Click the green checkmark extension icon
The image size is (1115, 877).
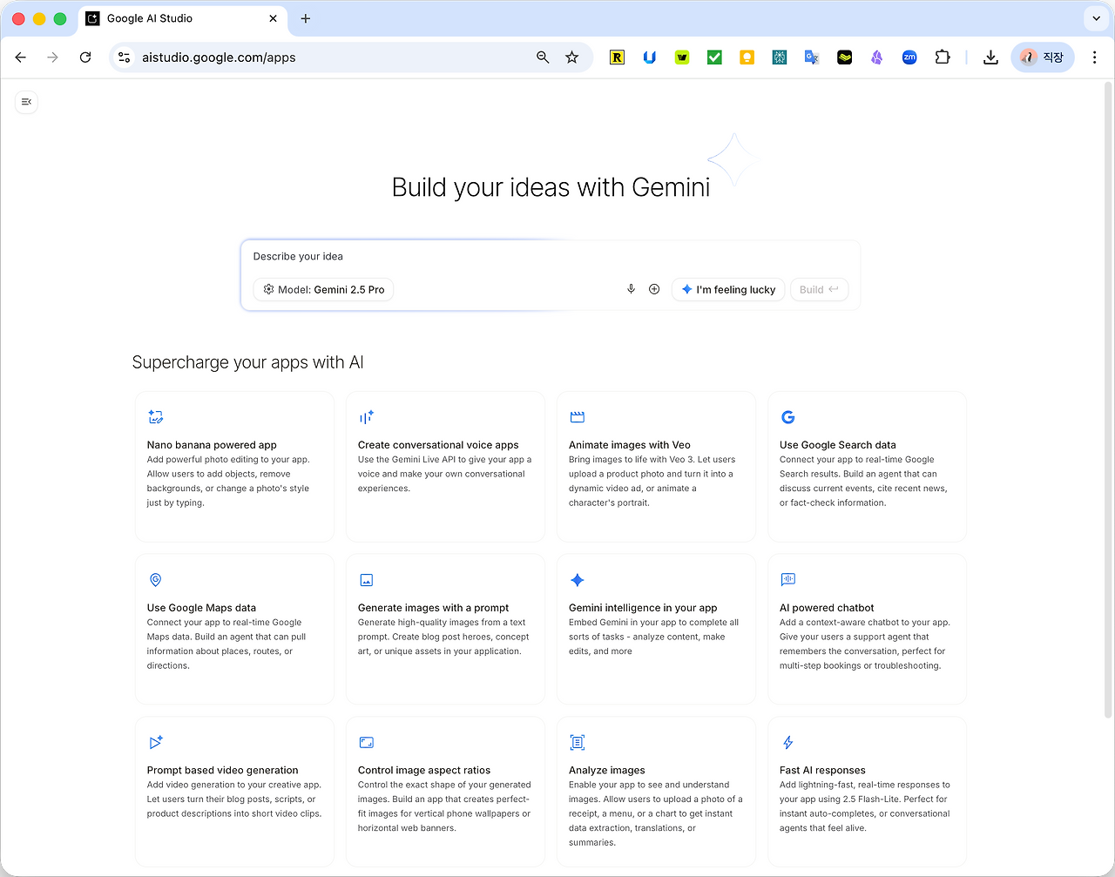714,57
